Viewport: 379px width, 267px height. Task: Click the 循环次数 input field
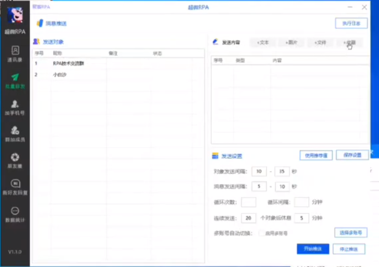(x=249, y=202)
